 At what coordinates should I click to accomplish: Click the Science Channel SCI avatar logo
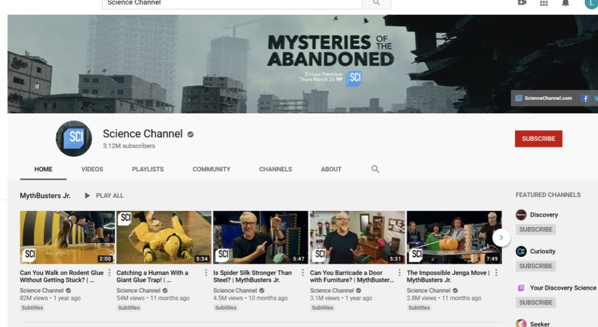pos(74,138)
